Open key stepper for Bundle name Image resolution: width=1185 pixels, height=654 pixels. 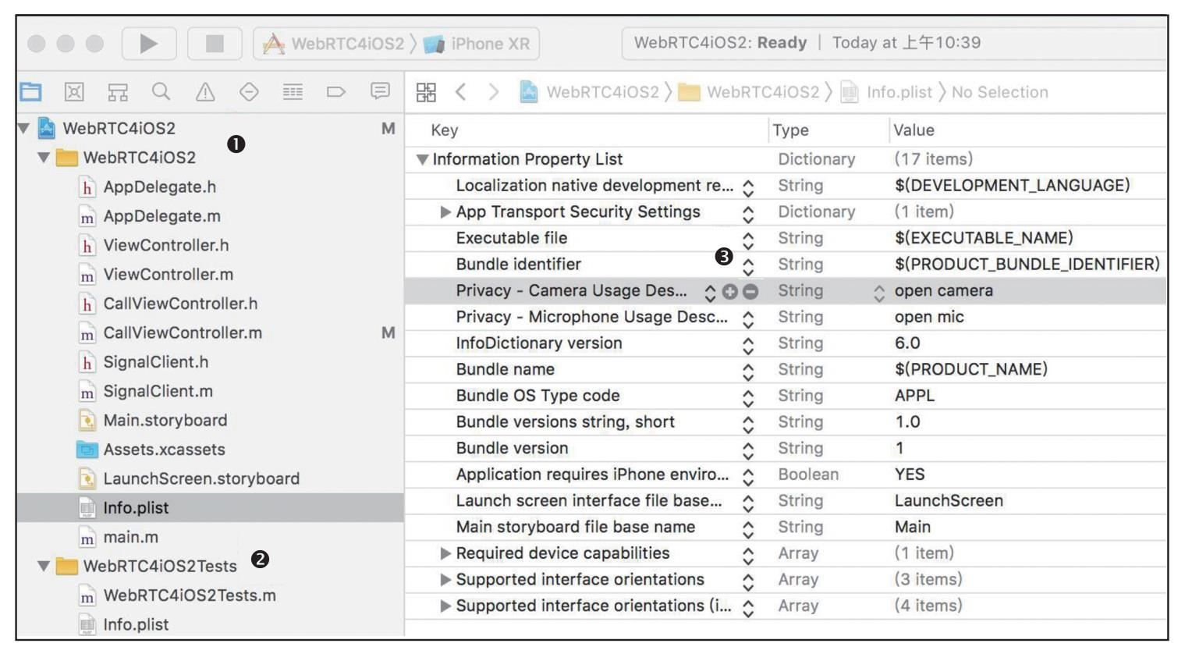[748, 371]
